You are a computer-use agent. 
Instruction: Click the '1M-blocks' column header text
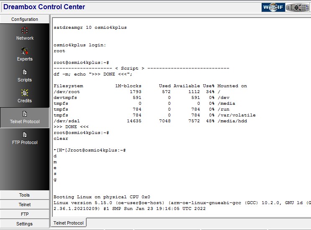point(128,86)
